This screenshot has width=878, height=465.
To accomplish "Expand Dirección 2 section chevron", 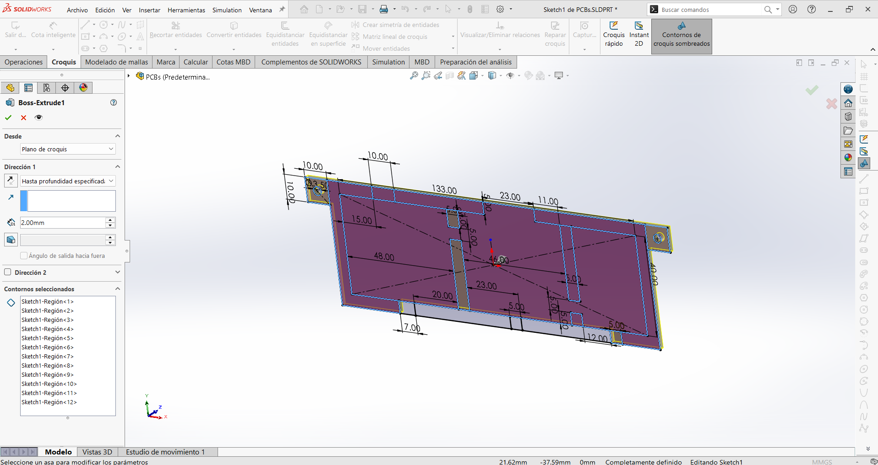I will [x=118, y=272].
